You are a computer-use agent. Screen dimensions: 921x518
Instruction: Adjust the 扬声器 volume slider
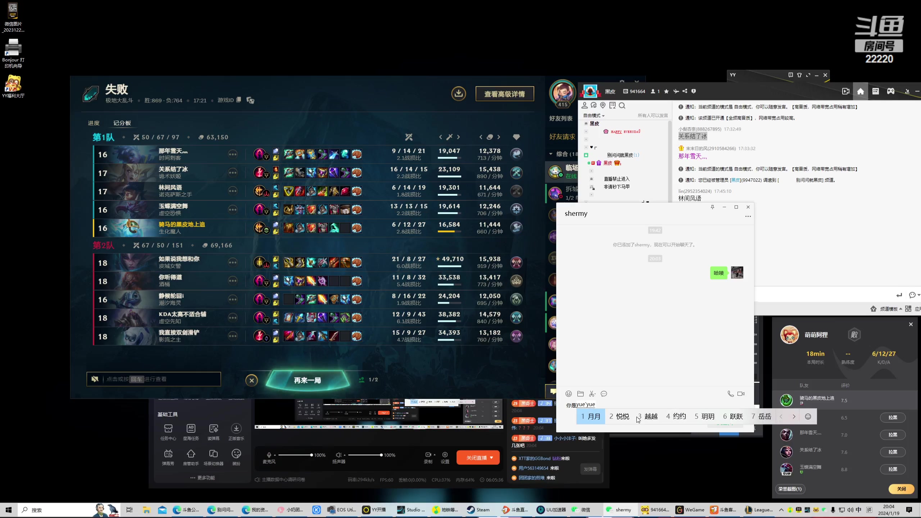(x=365, y=455)
